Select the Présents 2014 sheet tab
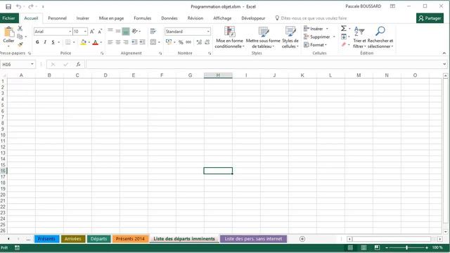Screen dimensions: 450x253 [130, 239]
